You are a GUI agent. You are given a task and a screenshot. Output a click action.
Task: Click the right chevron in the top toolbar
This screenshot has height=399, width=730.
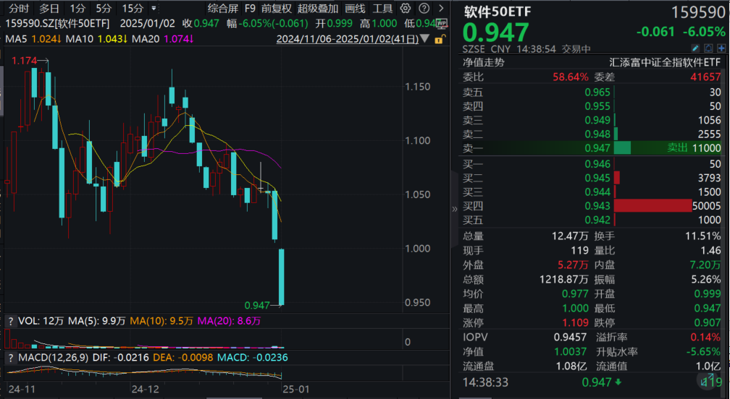[x=441, y=9]
